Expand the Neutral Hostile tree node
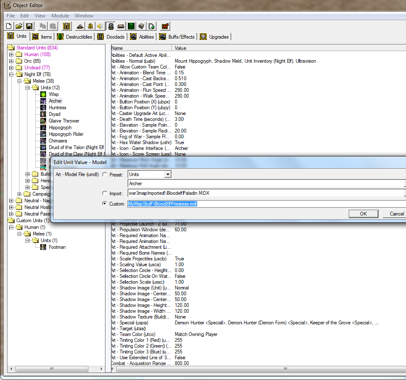The width and height of the screenshot is (406, 380). (x=11, y=207)
